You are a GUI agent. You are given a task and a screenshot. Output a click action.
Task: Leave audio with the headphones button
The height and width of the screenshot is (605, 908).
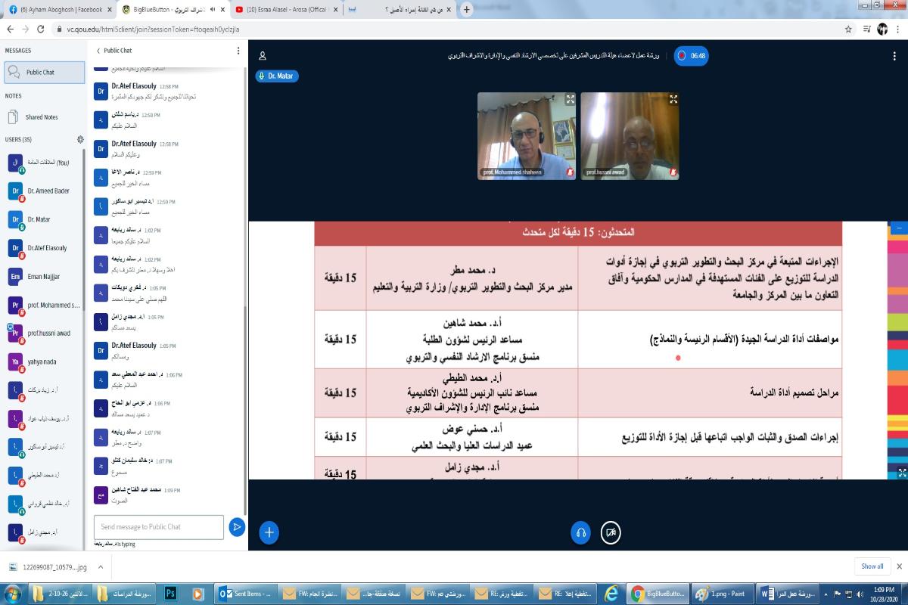(580, 532)
